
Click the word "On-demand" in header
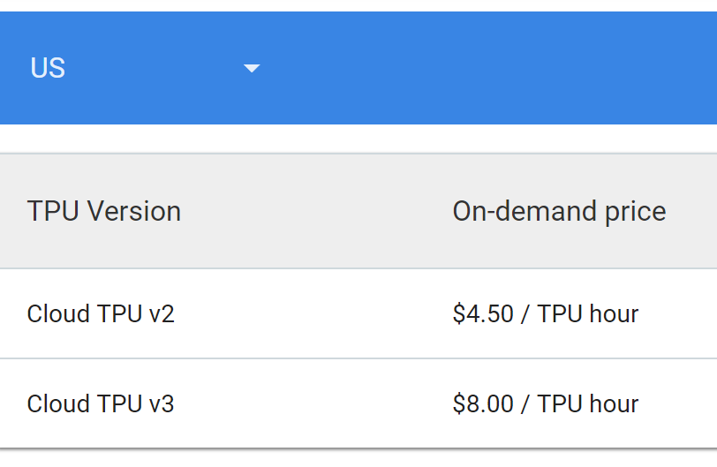[x=525, y=211]
